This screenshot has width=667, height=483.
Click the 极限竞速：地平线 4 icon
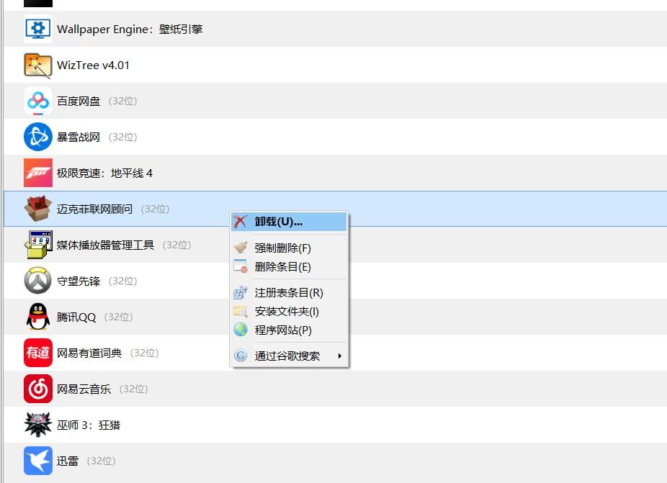pyautogui.click(x=37, y=173)
